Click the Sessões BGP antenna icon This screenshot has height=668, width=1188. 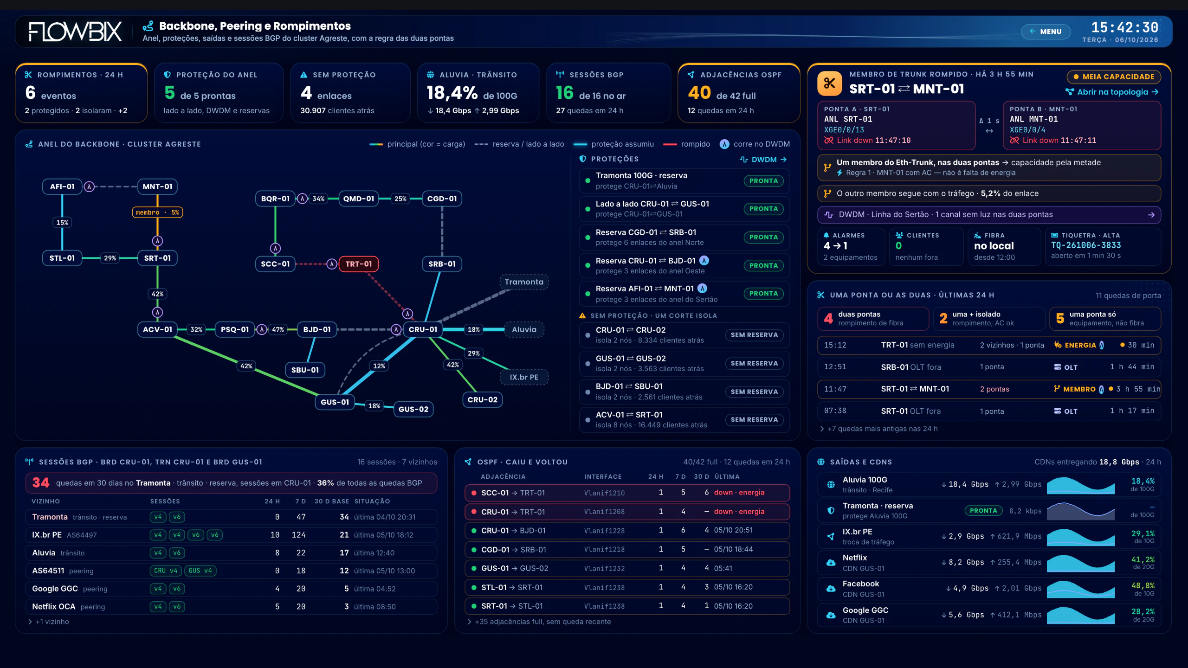click(x=560, y=75)
